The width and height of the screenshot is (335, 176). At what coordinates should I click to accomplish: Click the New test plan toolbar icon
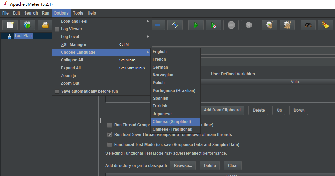tap(10, 25)
